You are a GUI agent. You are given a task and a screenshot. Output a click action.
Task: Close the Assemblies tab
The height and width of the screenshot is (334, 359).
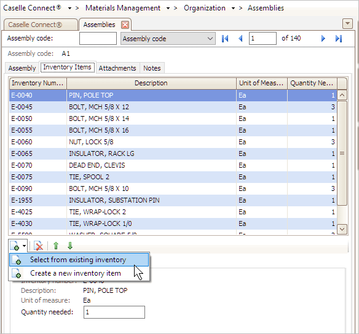[x=125, y=25]
